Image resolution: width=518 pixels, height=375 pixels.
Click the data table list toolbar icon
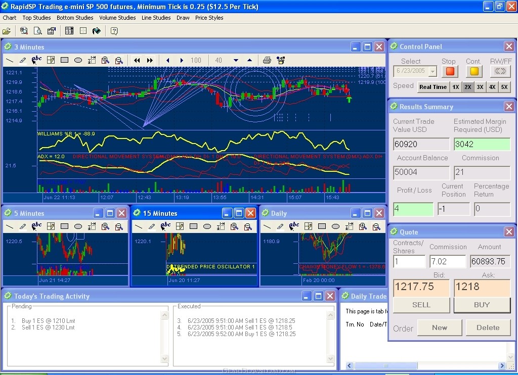pyautogui.click(x=69, y=31)
